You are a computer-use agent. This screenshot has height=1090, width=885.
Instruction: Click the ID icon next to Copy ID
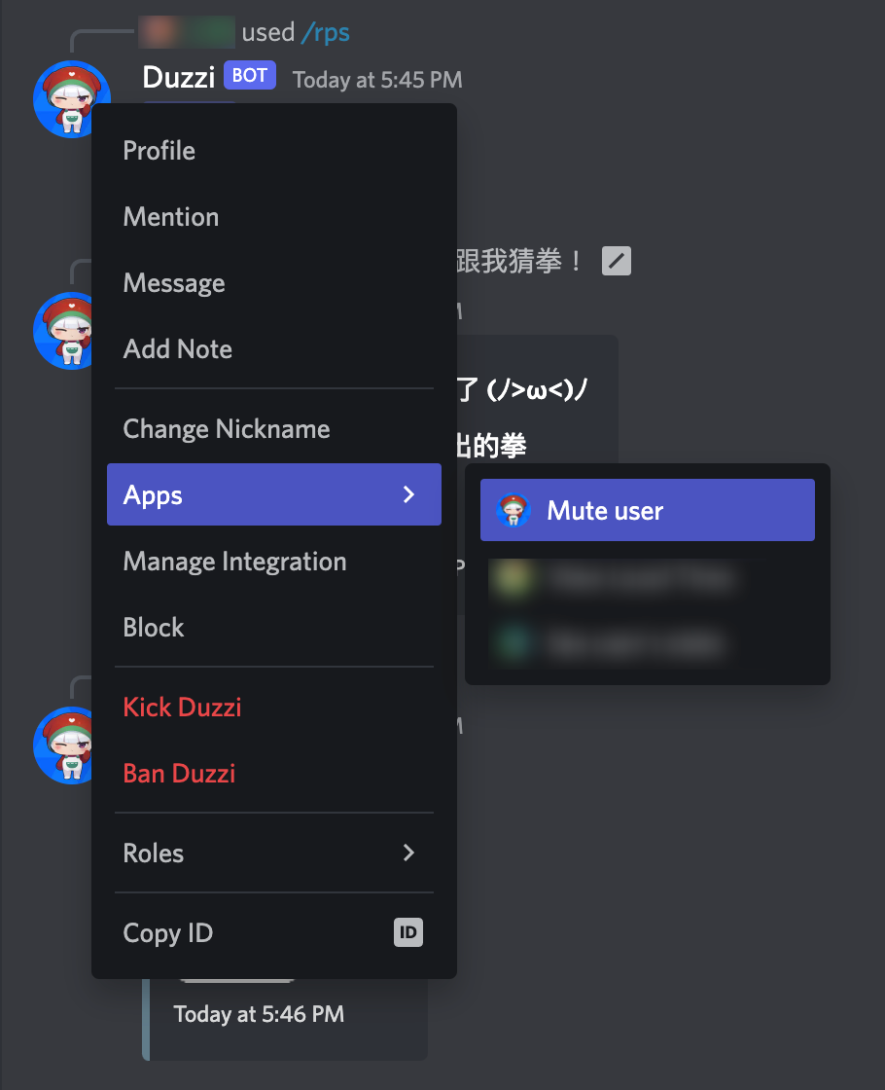click(x=408, y=932)
